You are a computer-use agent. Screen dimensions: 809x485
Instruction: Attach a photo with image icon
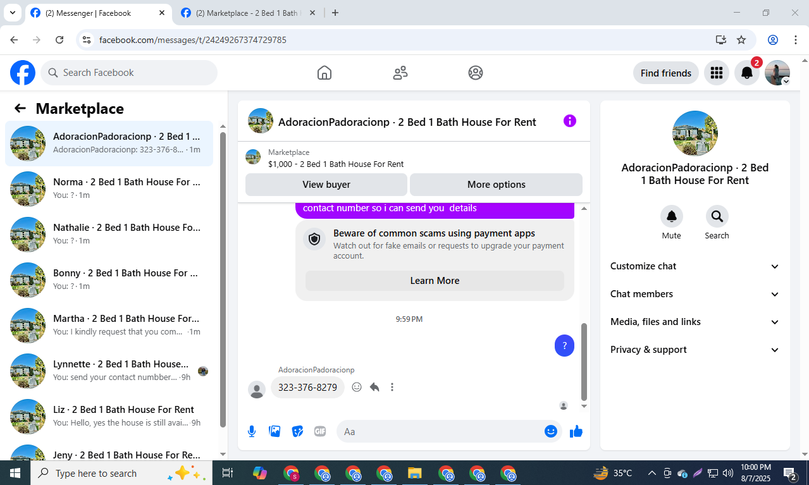(x=275, y=431)
